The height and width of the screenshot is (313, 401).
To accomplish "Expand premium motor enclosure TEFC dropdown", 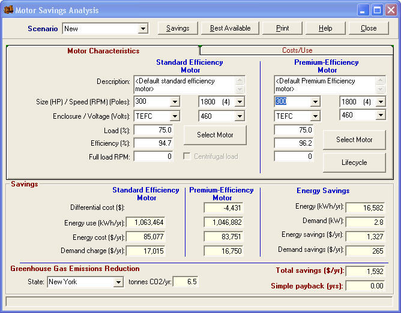I will pos(315,116).
